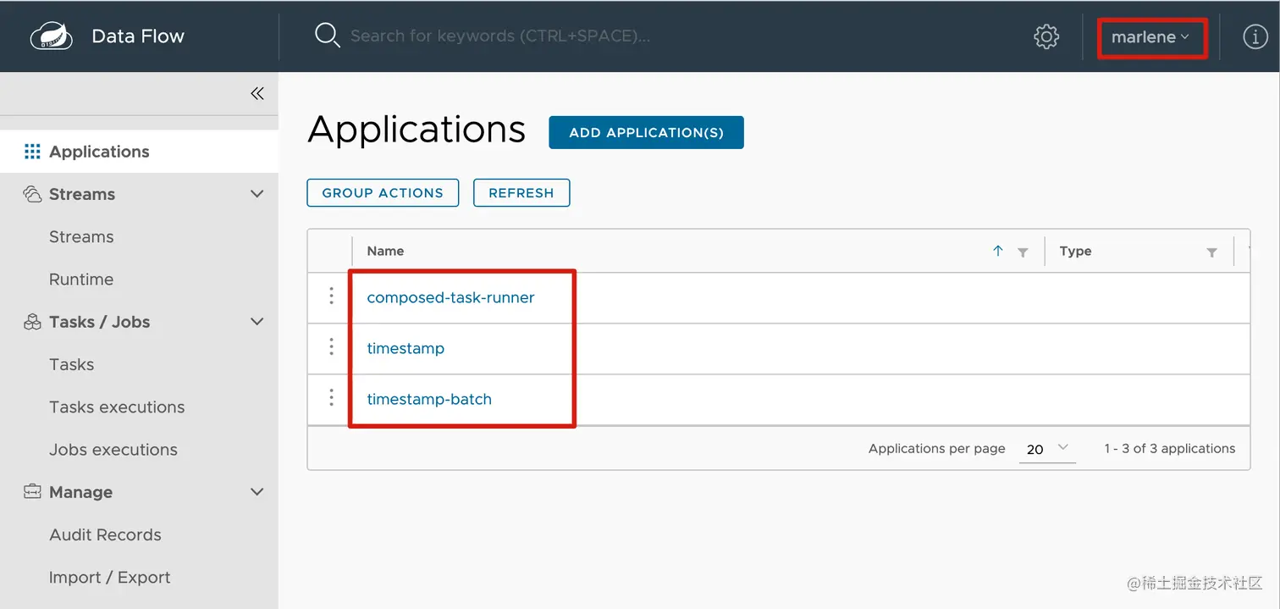Open Tasks in the sidebar
This screenshot has width=1280, height=609.
point(71,364)
